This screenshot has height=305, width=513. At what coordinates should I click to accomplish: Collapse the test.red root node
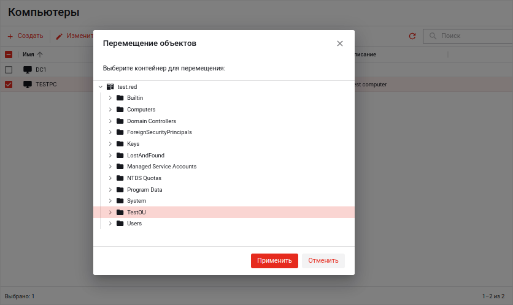pos(100,87)
